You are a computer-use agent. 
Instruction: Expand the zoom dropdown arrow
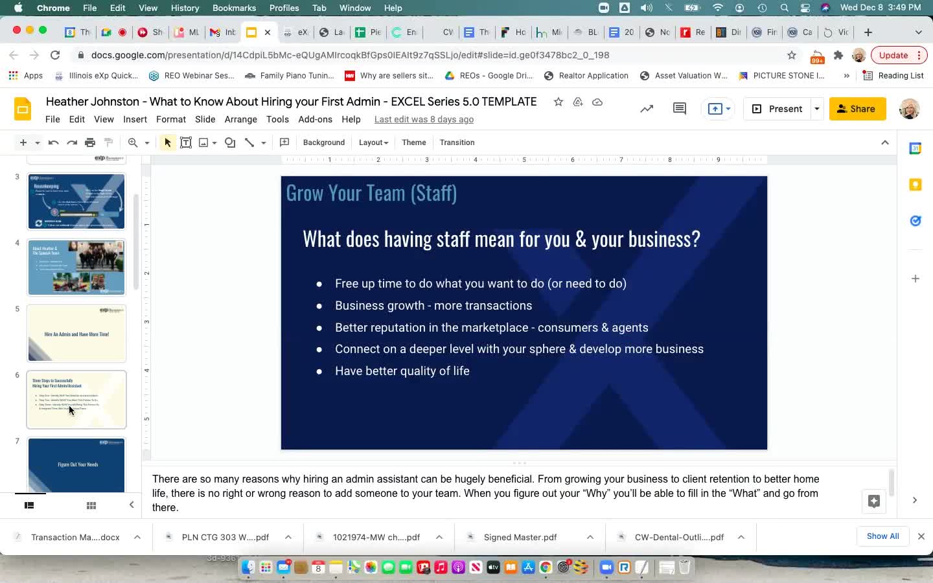click(x=147, y=143)
